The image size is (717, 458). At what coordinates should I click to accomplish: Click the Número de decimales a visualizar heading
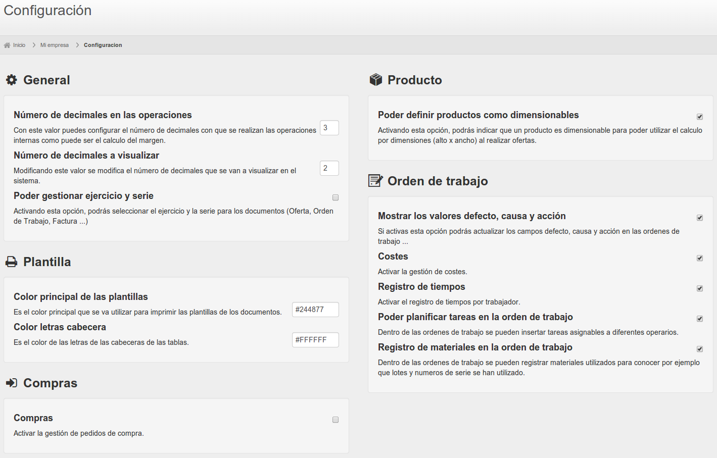point(86,156)
